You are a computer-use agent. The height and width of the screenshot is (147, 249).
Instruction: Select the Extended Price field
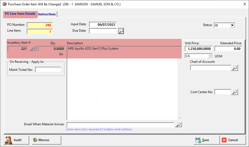[x=228, y=49]
